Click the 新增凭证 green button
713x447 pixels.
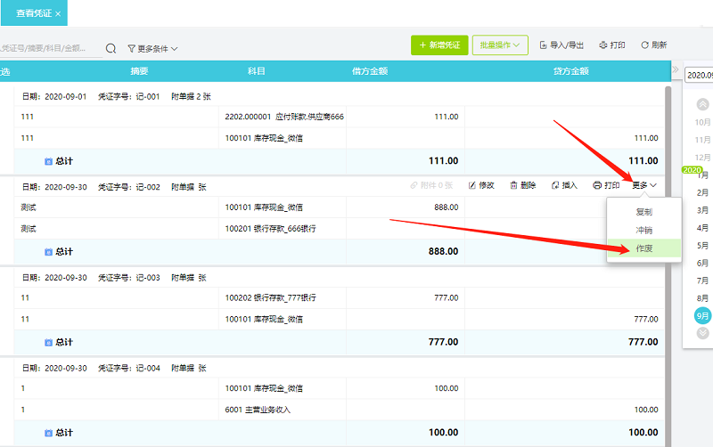coord(438,45)
